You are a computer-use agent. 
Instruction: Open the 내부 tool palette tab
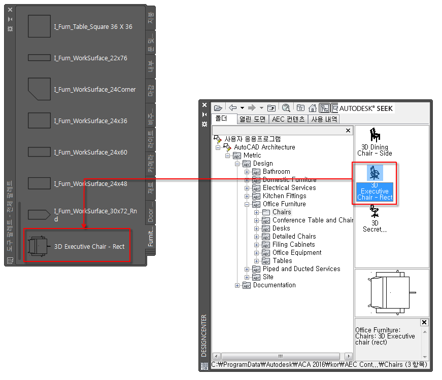point(151,66)
